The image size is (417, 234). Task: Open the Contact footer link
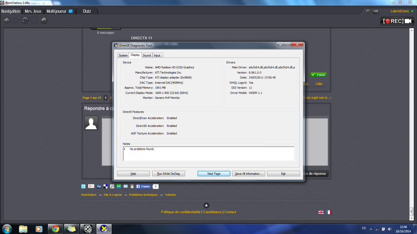click(x=230, y=212)
